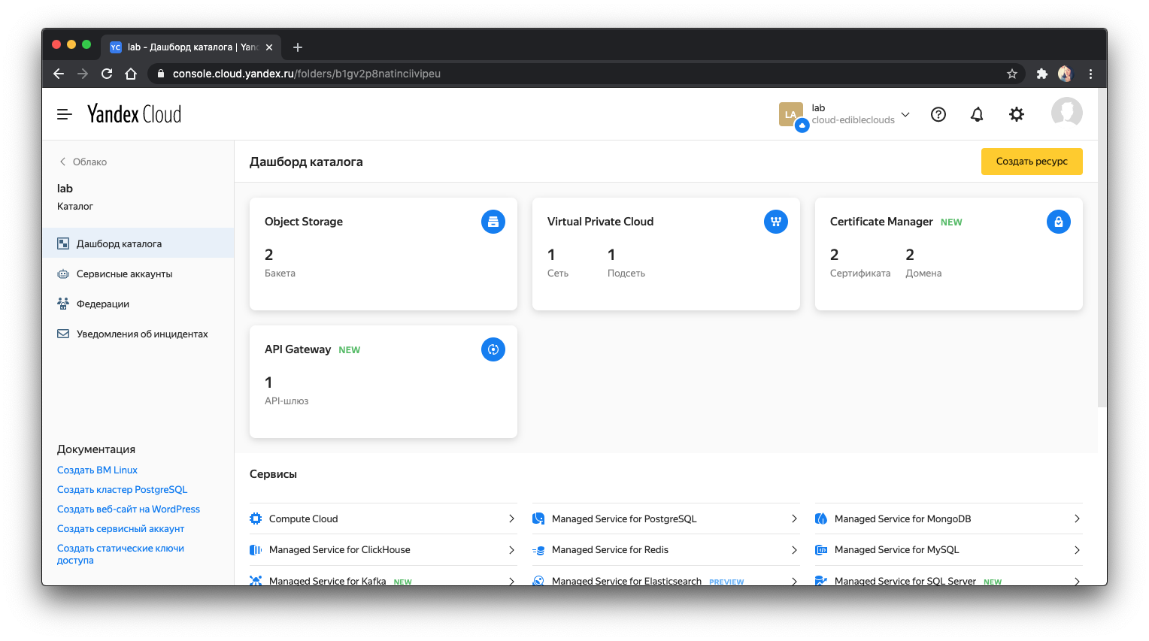Expand the lab cloud-edibleclouds folder selector
The height and width of the screenshot is (641, 1149).
pos(905,114)
